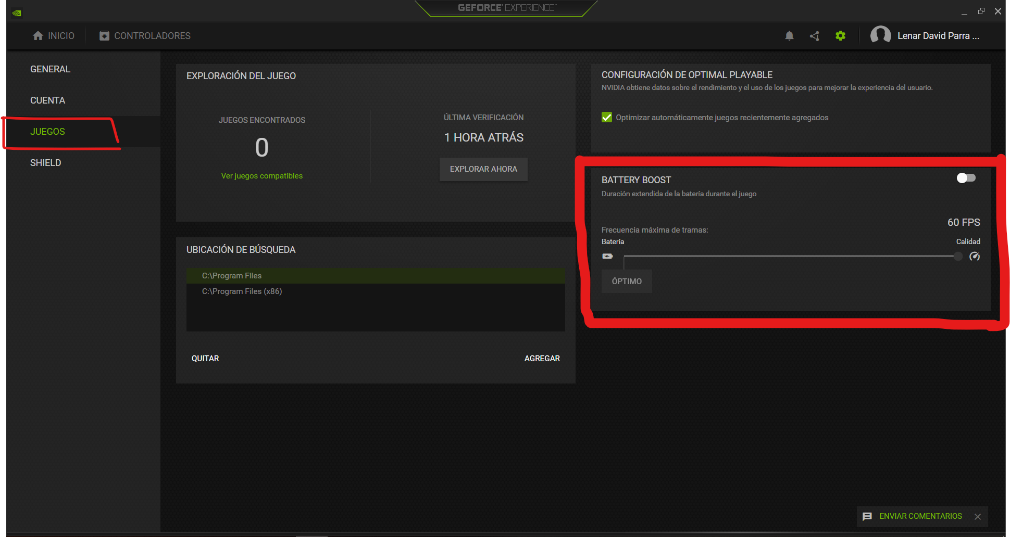Open the SHIELD settings section
The height and width of the screenshot is (537, 1010).
point(45,163)
